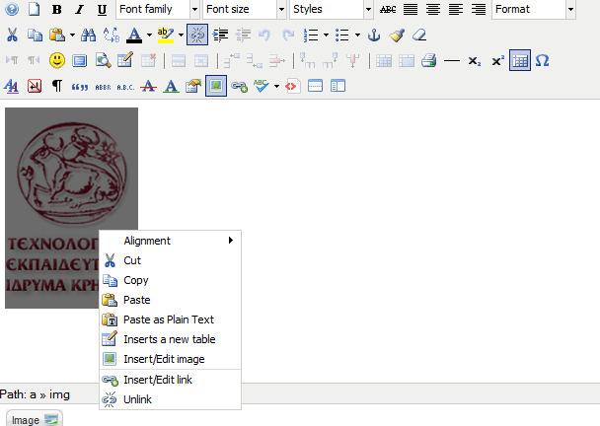
Task: Open the insert/edit attributes icon
Action: [193, 86]
